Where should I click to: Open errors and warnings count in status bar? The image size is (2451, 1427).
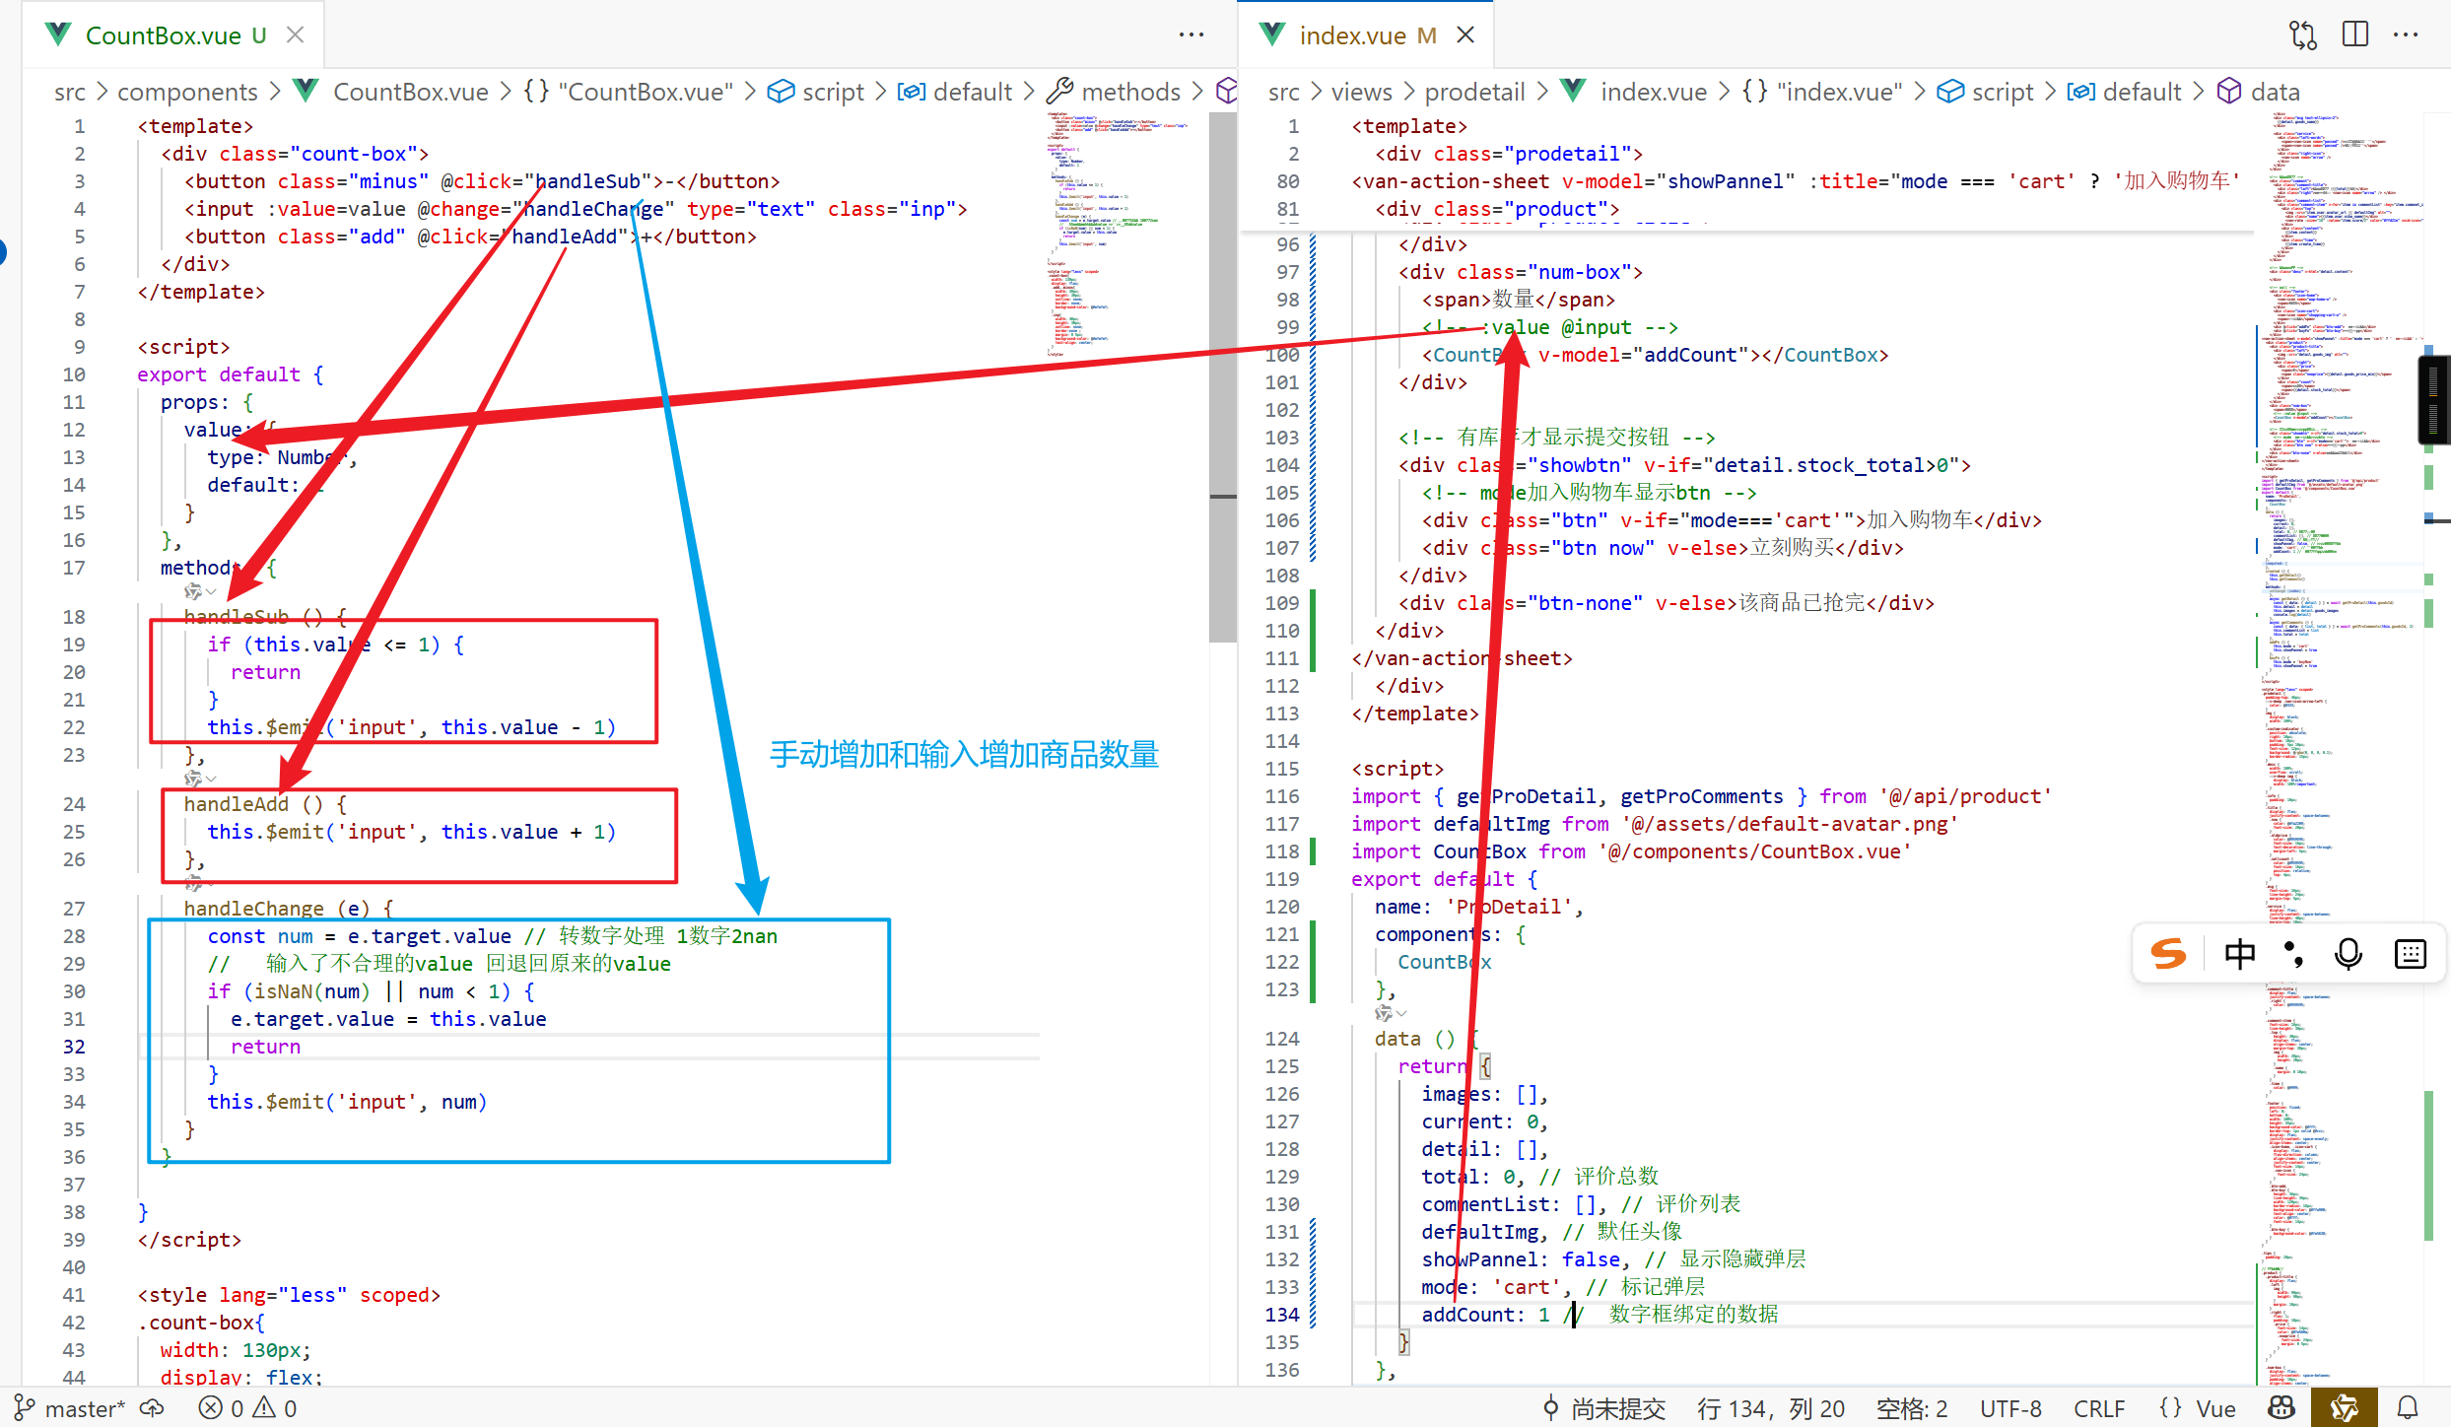[247, 1408]
